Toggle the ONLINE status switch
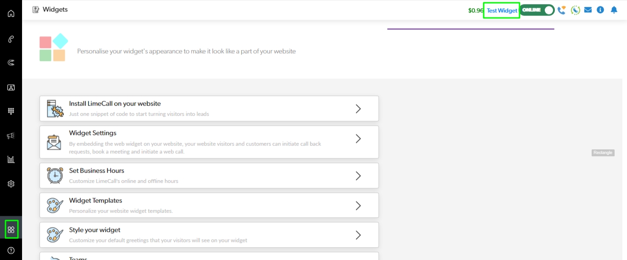This screenshot has height=260, width=627. [x=537, y=10]
